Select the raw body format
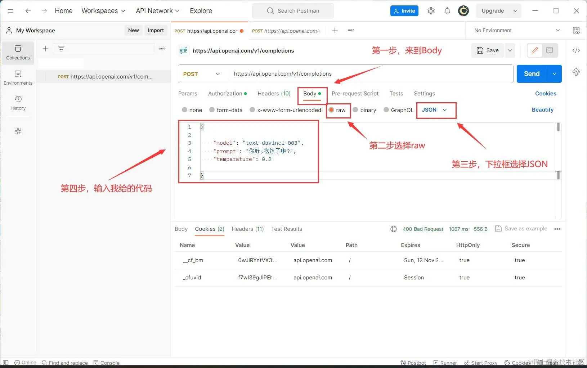The image size is (587, 368). (x=338, y=110)
